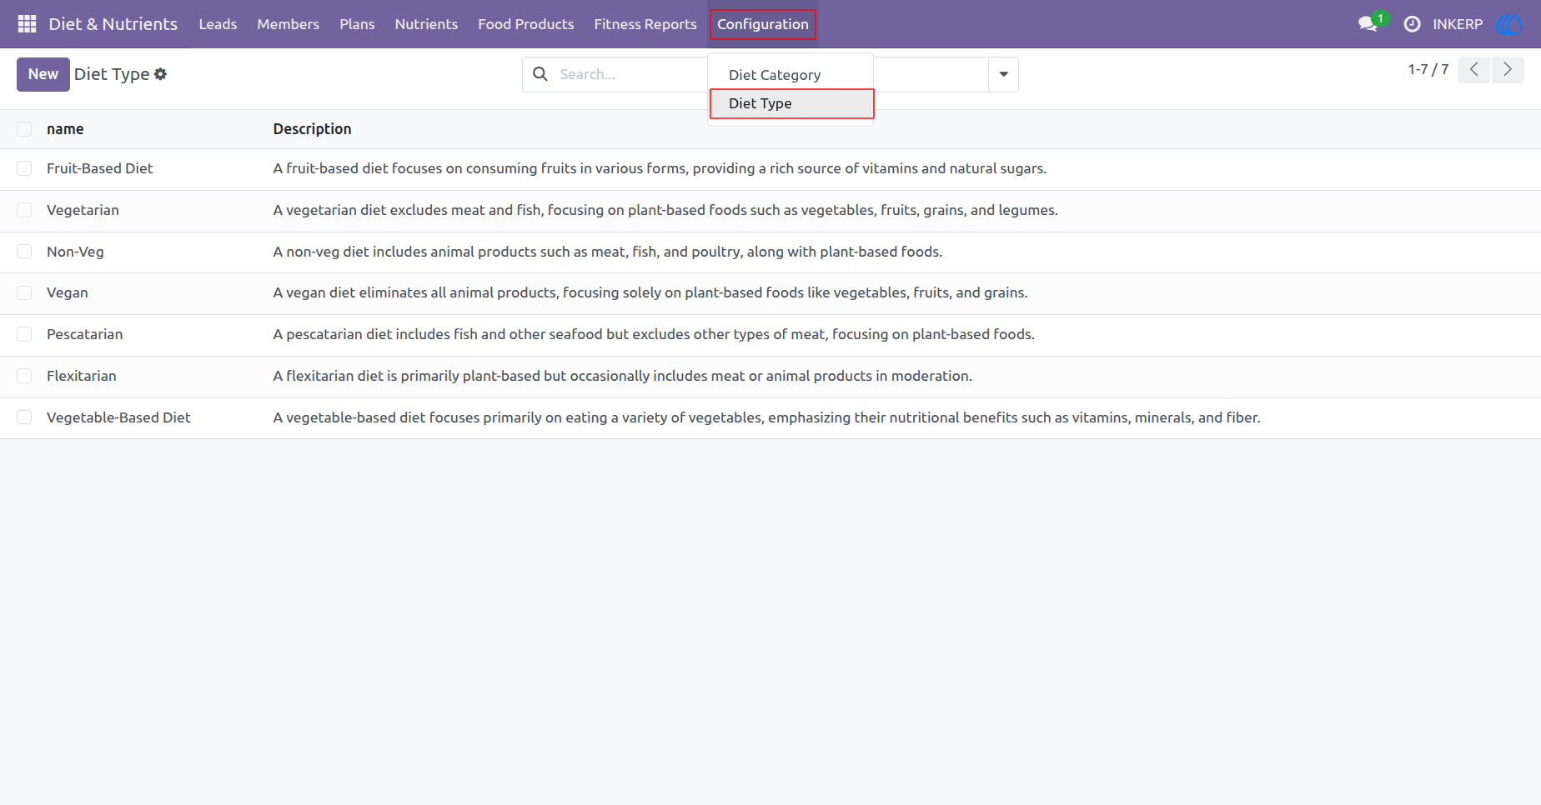Open the Food Products menu
This screenshot has height=805, width=1541.
[x=525, y=24]
